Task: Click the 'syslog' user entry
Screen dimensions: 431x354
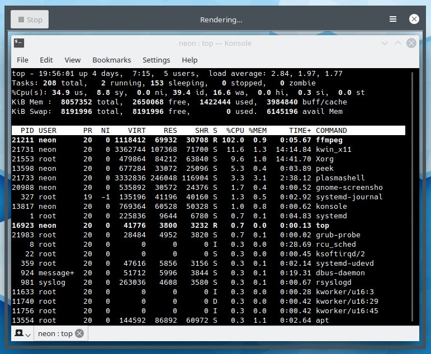Action: click(x=52, y=283)
